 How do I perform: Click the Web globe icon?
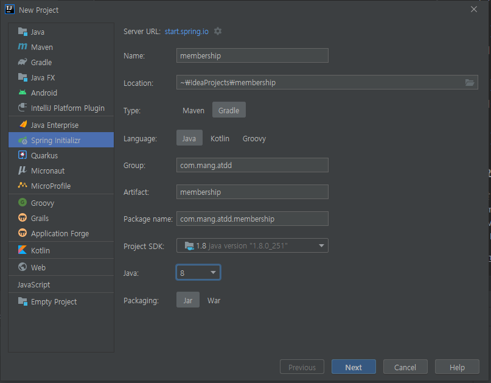pyautogui.click(x=23, y=267)
